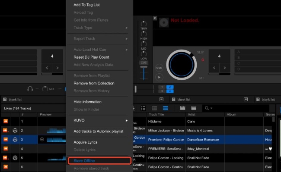Viewport: 281px width, 172px height.
Task: Click the vinyl disc icon on deck 2
Action: click(x=164, y=22)
